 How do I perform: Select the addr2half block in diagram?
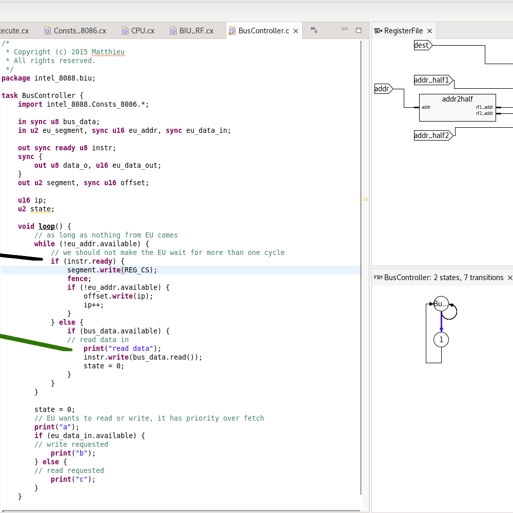tap(457, 107)
